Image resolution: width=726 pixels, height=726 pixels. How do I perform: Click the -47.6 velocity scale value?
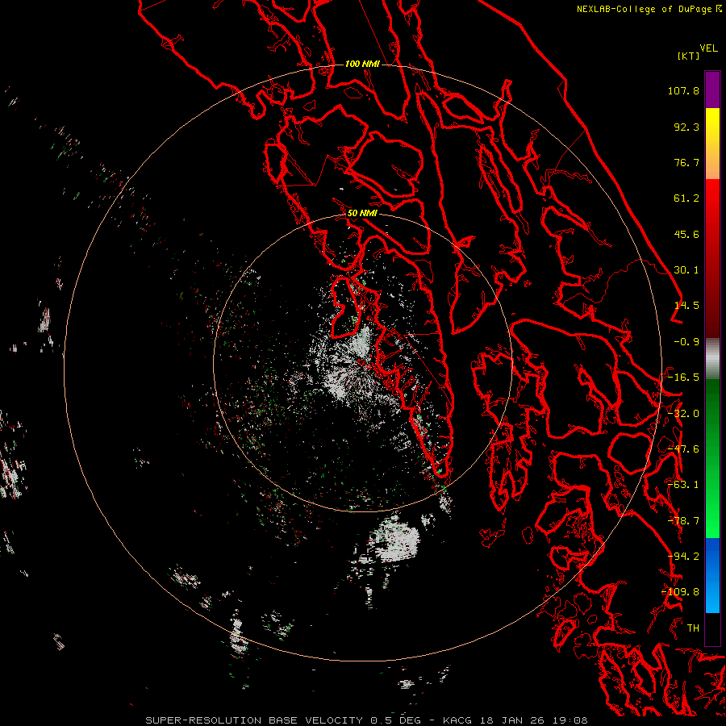(x=683, y=449)
